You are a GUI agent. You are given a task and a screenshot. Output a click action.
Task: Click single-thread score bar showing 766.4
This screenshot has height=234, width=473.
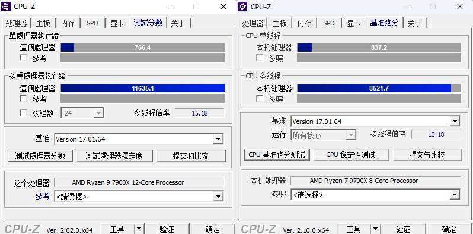click(x=142, y=47)
